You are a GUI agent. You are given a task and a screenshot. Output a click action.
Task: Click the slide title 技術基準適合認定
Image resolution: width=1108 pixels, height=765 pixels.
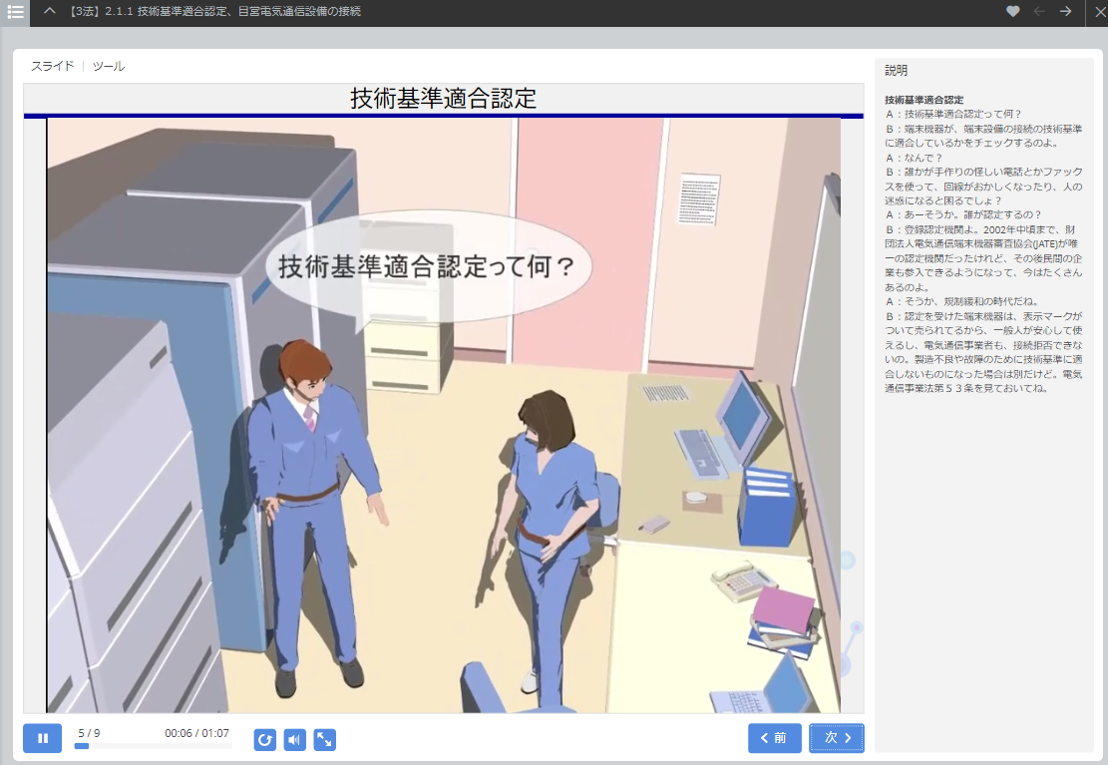click(443, 99)
